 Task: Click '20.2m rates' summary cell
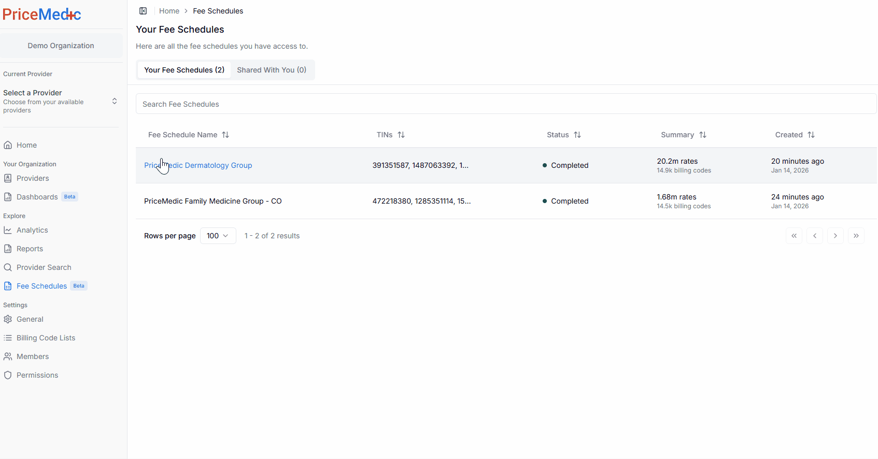(x=677, y=161)
